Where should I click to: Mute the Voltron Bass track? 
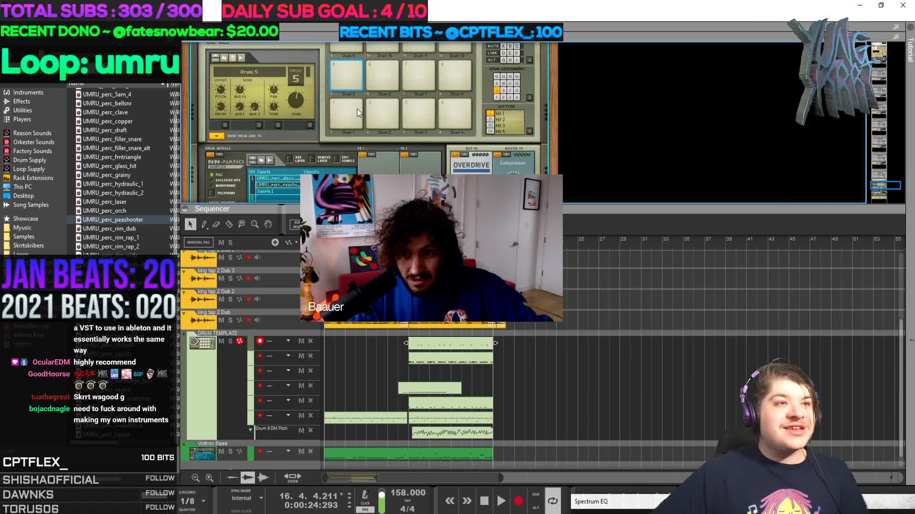tap(221, 451)
